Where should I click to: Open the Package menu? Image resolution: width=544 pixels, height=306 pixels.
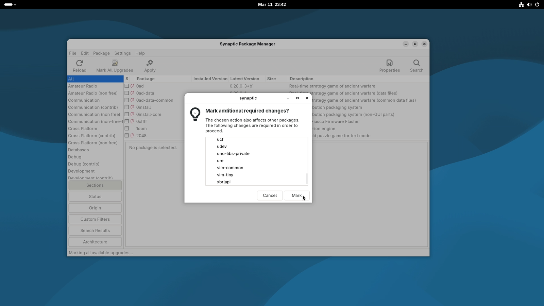(101, 53)
